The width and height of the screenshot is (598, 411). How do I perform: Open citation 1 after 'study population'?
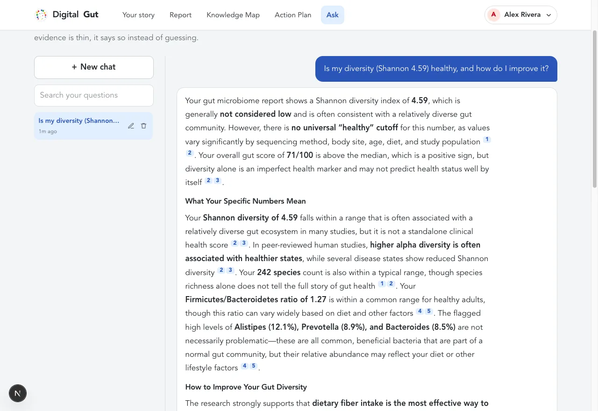(487, 140)
